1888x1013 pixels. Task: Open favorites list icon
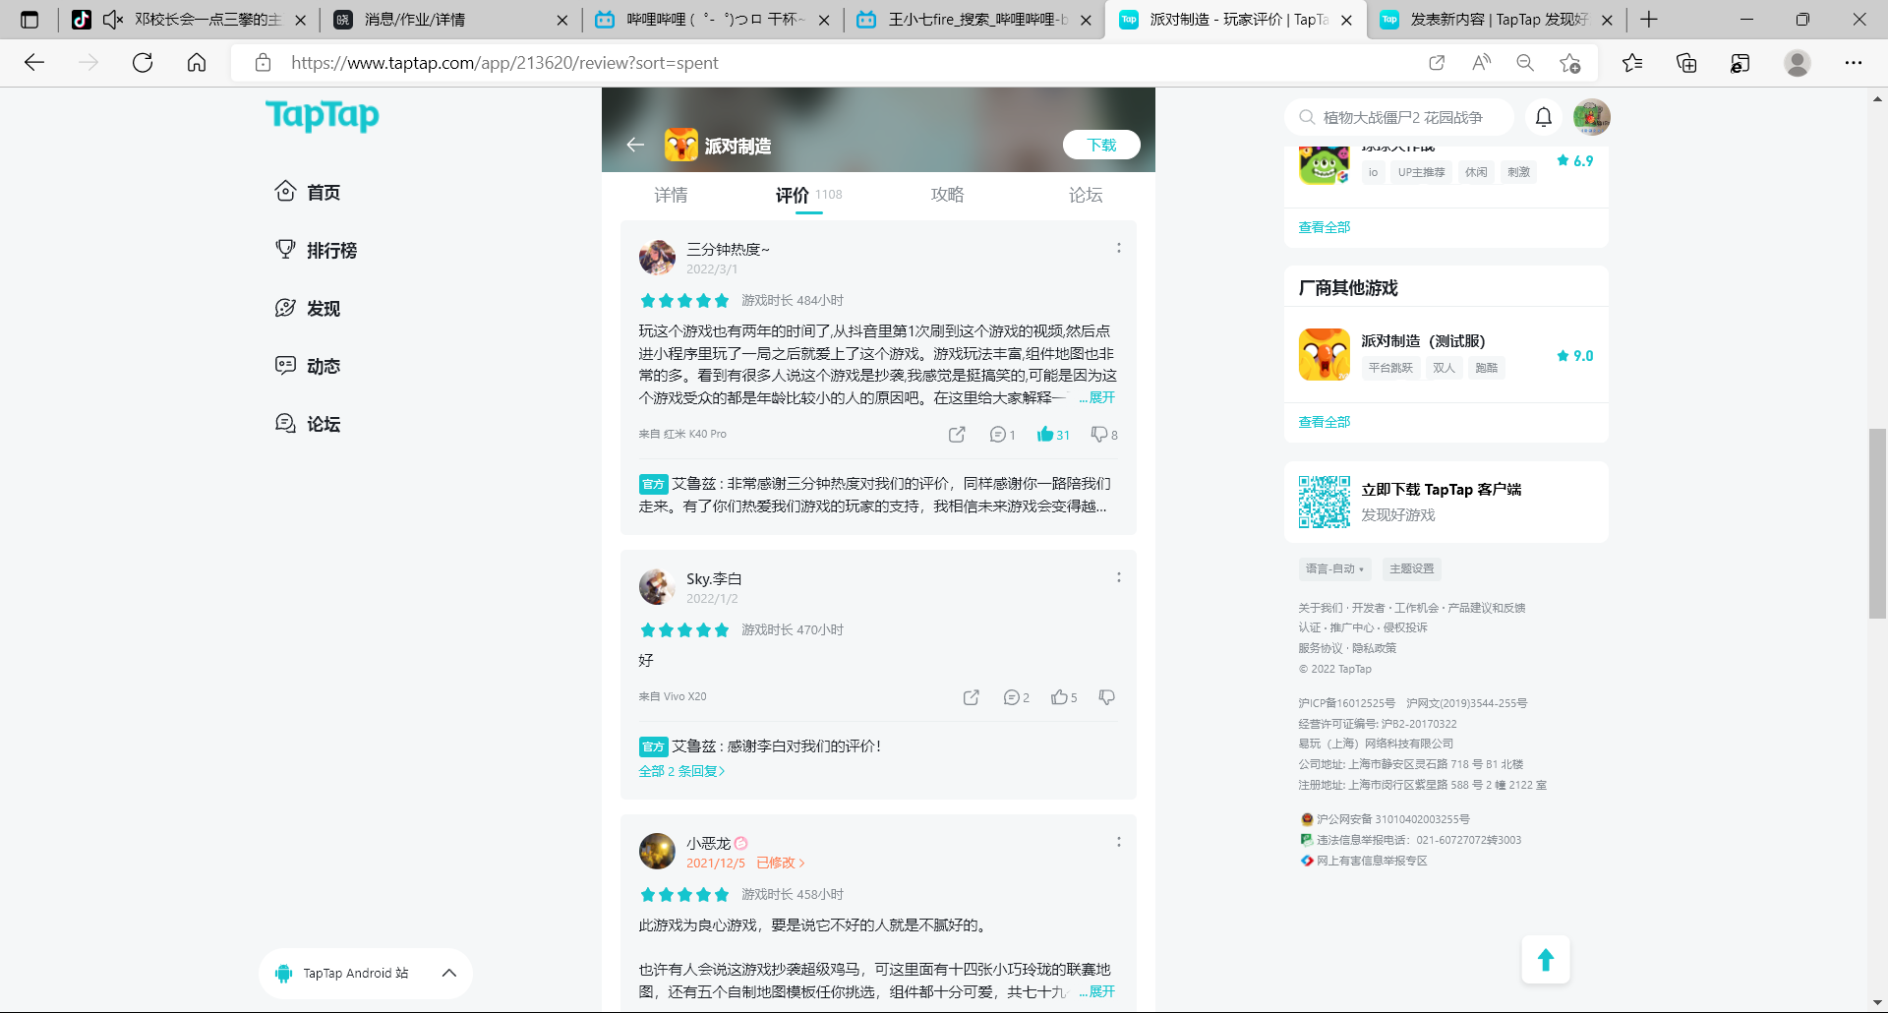[x=1632, y=63]
